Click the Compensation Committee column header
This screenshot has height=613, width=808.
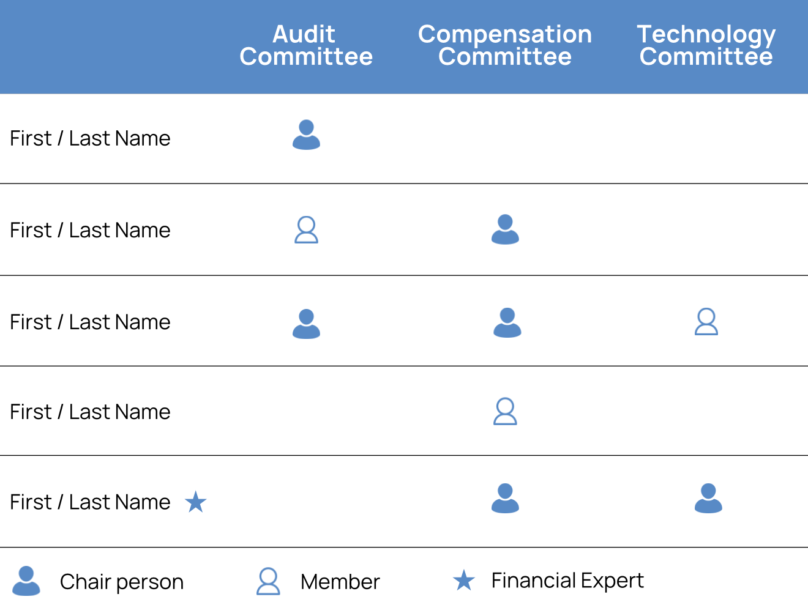coord(505,45)
